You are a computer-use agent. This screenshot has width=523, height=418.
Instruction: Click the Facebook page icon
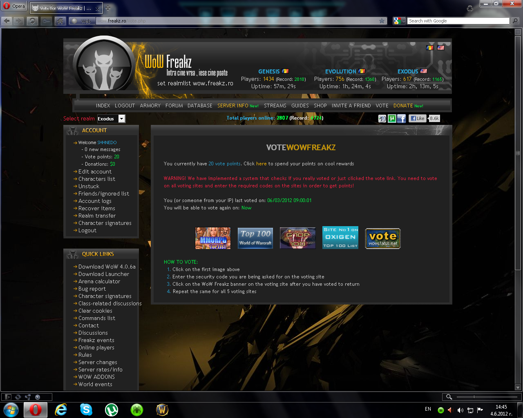pyautogui.click(x=401, y=118)
